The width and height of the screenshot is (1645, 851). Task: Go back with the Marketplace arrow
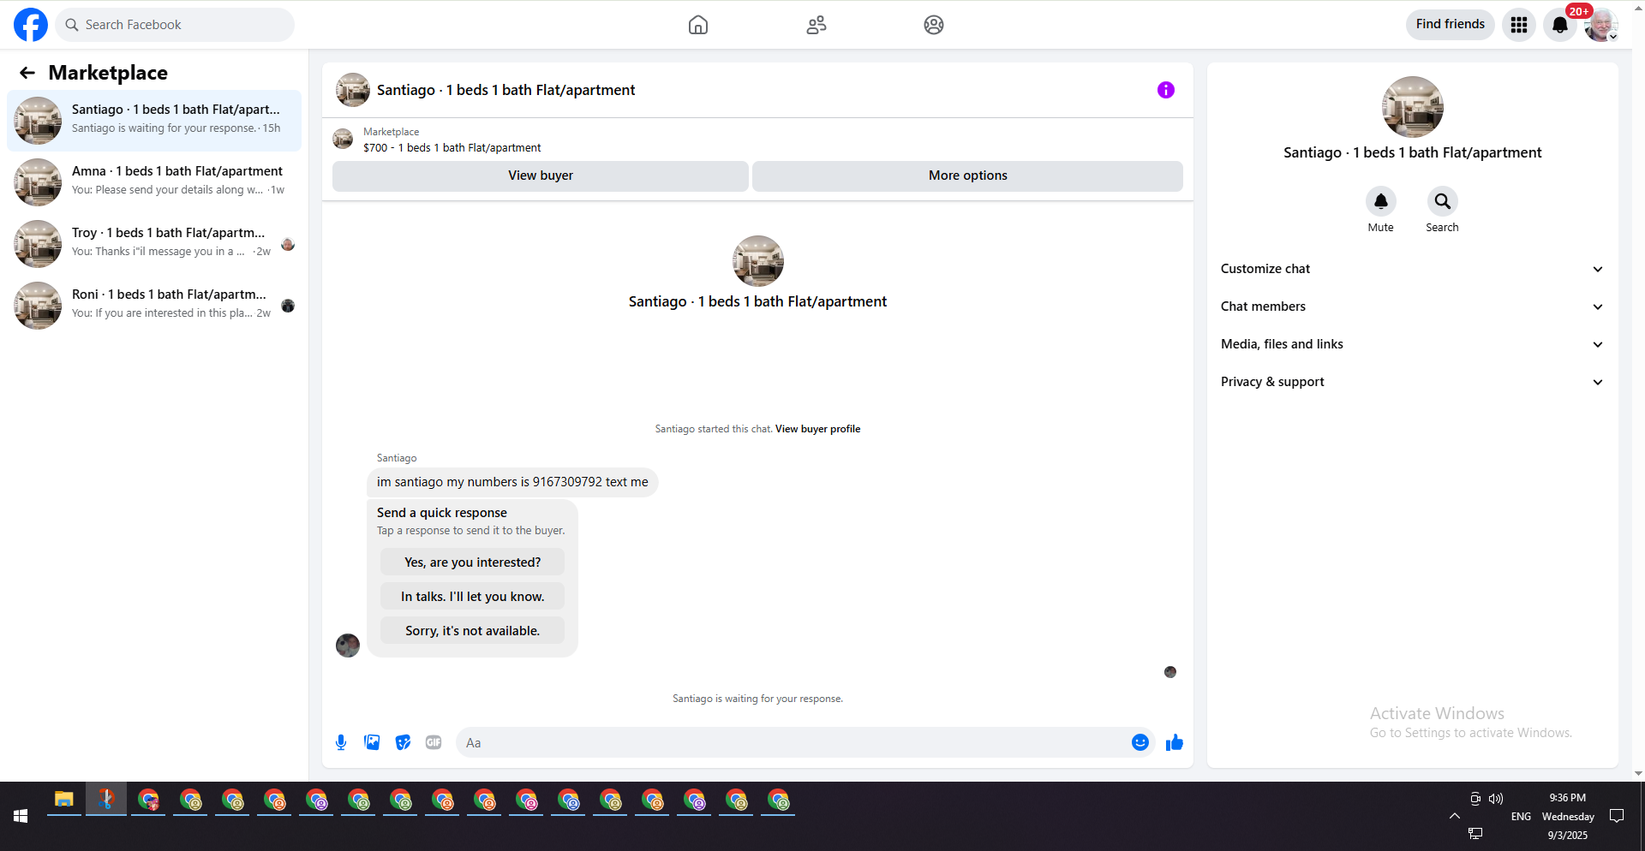27,73
